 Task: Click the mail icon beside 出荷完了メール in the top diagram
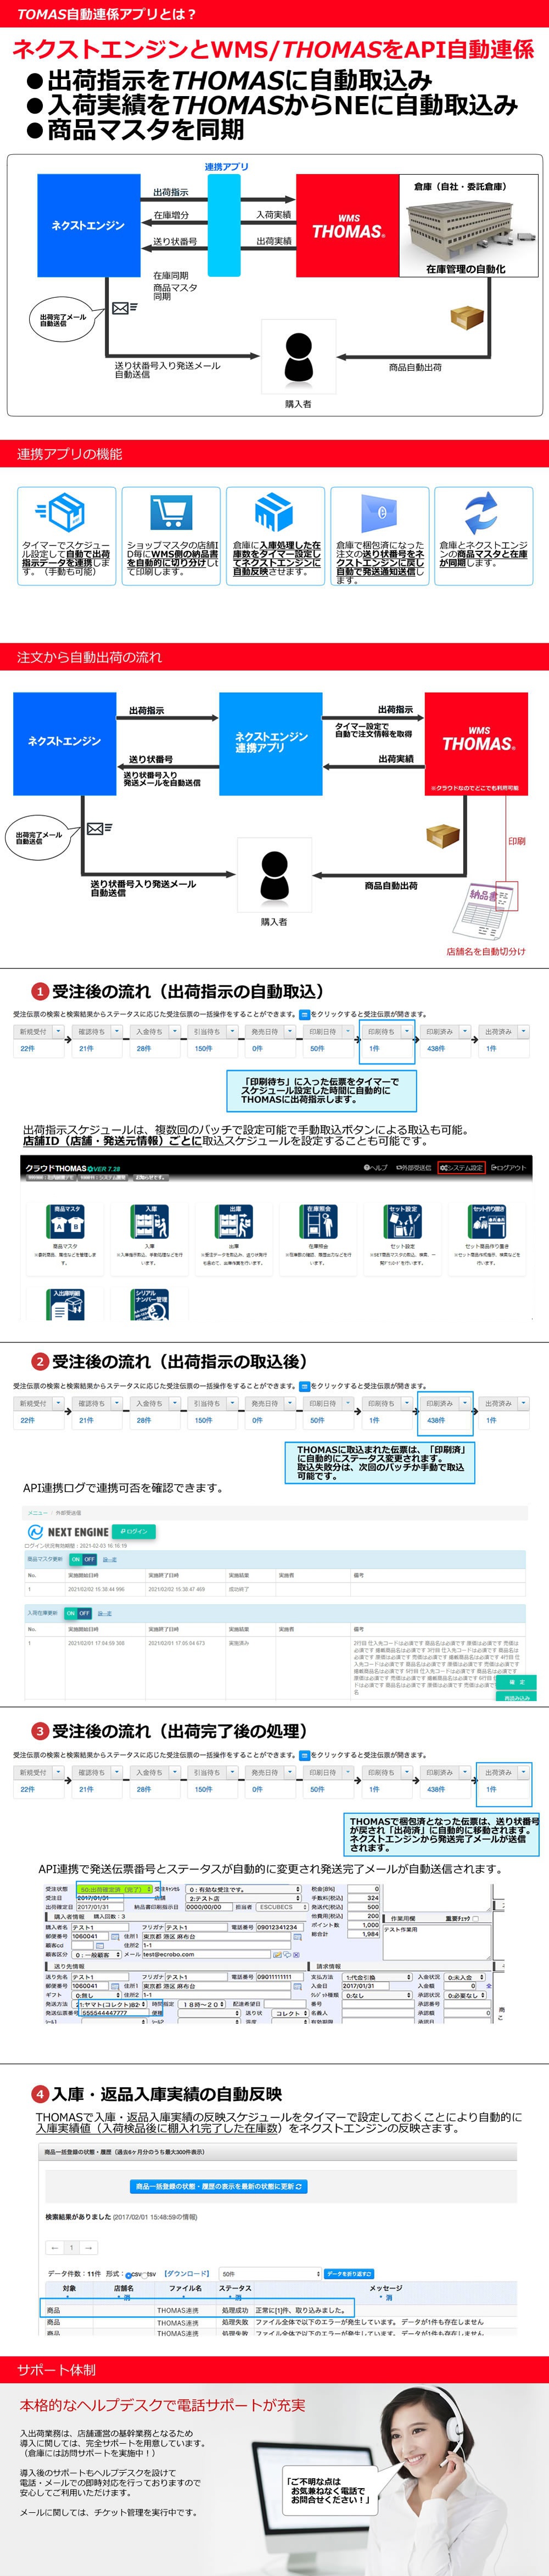tap(125, 308)
